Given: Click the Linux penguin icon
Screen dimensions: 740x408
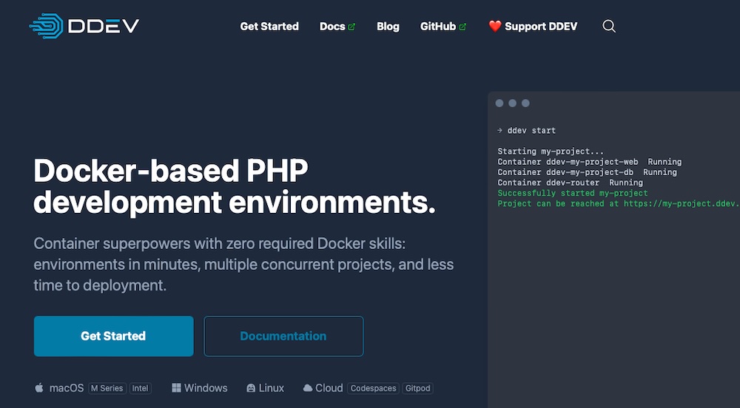Looking at the screenshot, I should point(251,388).
